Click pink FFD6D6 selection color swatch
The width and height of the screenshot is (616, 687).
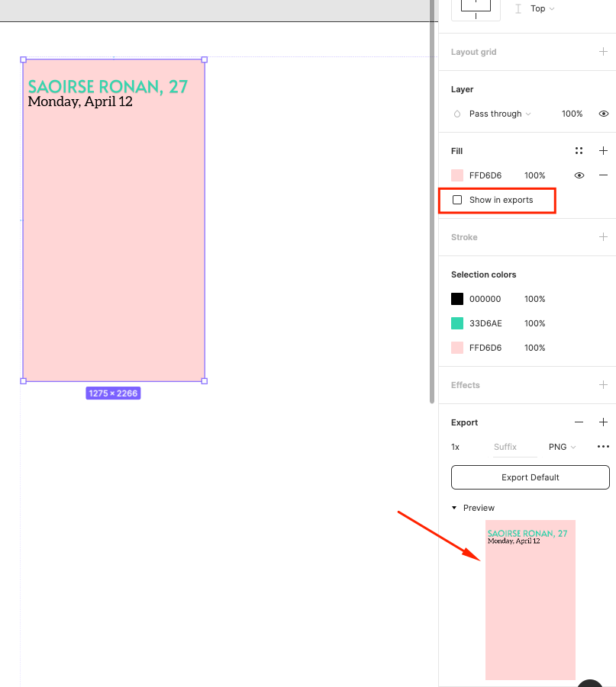[x=457, y=348]
